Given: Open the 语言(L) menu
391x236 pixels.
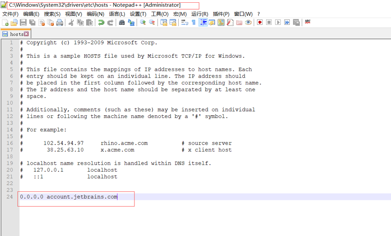Looking at the screenshot, I should 117,14.
